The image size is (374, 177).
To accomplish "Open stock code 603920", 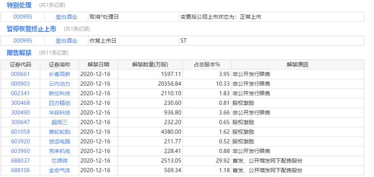I will point(21,141).
